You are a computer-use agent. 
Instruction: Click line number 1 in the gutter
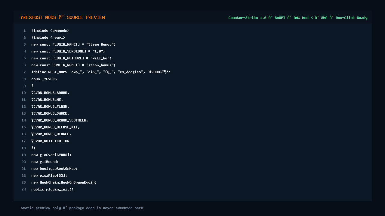(x=25, y=31)
